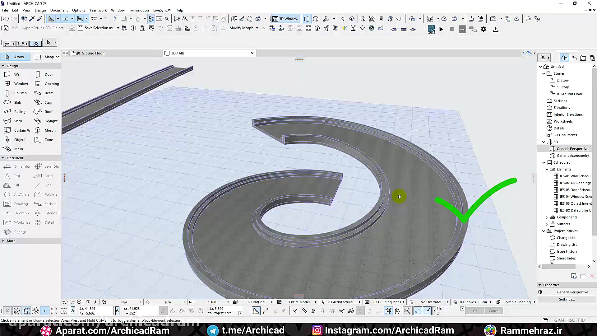The width and height of the screenshot is (597, 336).
Task: Toggle the 3D Window button
Action: 285,19
